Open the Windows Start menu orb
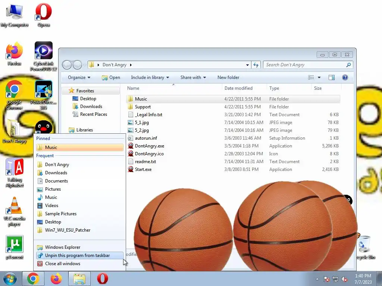Viewport: 382px width, 286px height. 10,279
